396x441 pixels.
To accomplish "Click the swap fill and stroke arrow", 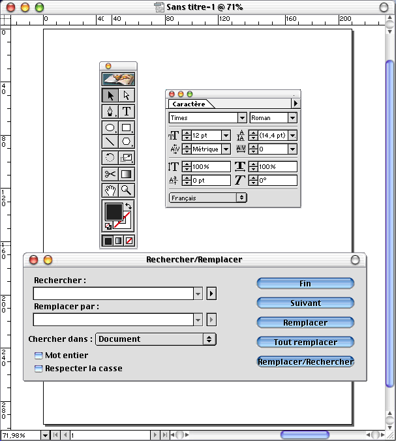I will (129, 206).
